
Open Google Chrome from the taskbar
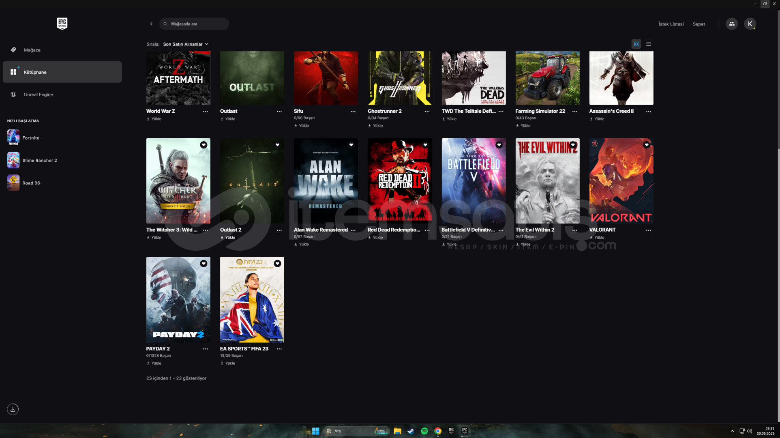click(x=438, y=431)
